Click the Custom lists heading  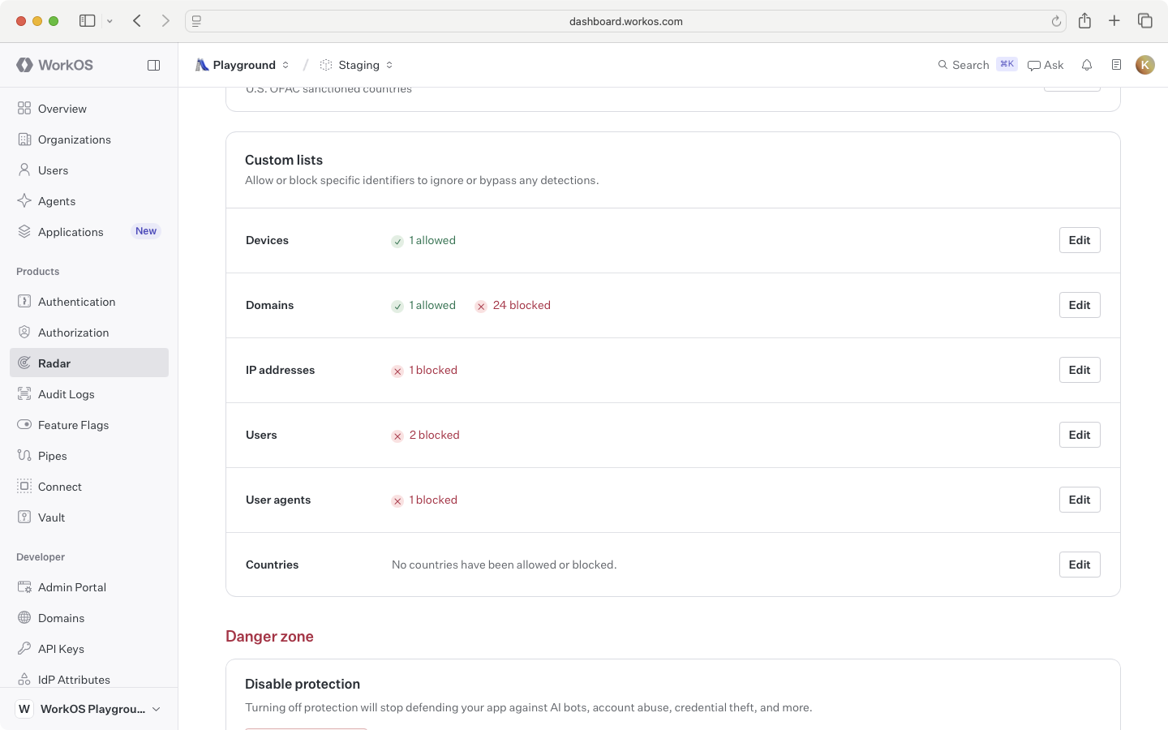(284, 160)
